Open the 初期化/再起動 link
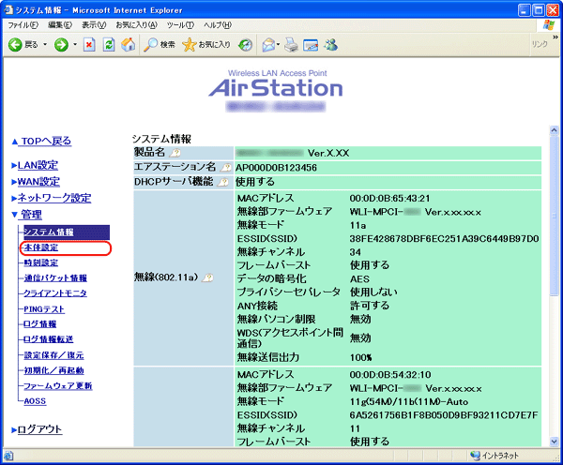The image size is (563, 465). point(53,370)
